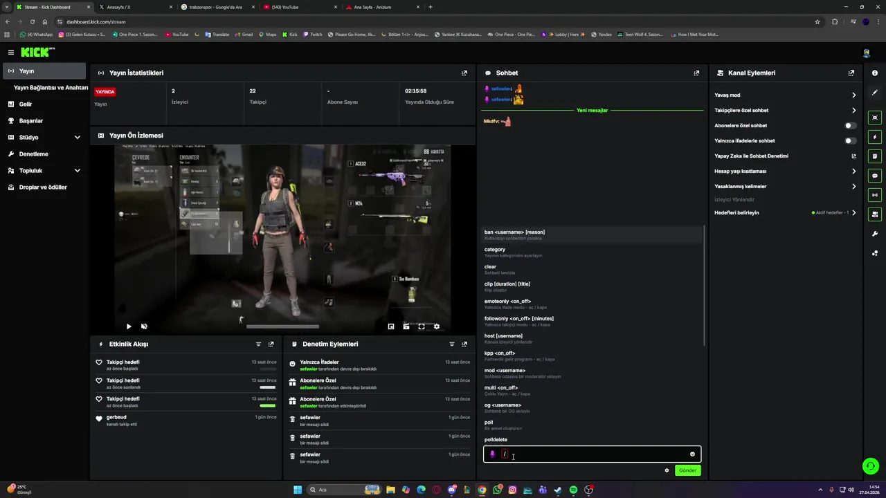Choose the clear chat command suggestion
The width and height of the screenshot is (886, 498).
(593, 269)
